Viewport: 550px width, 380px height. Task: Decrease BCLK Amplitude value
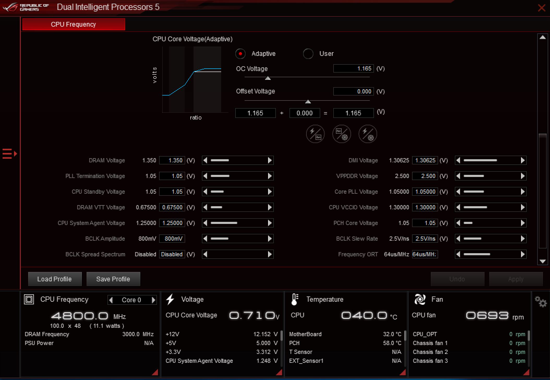point(205,239)
